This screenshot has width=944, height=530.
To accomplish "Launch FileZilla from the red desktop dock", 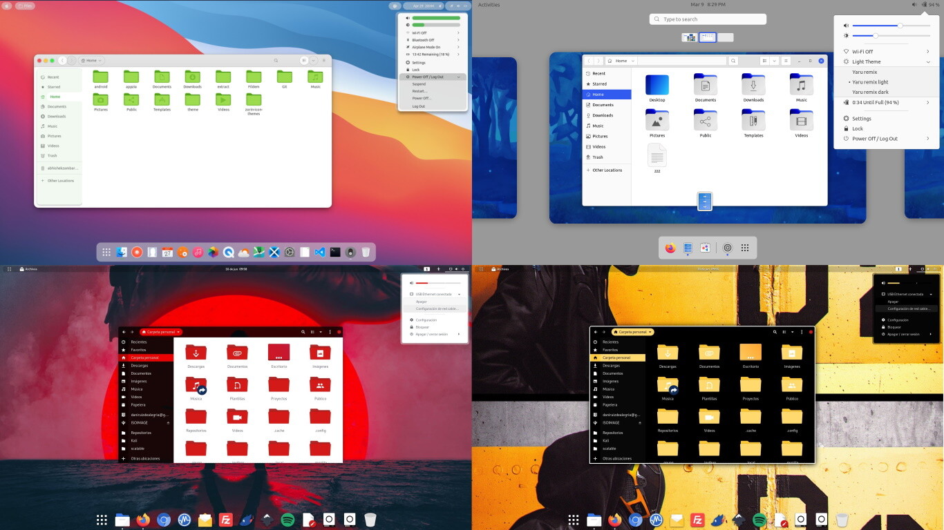I will tap(225, 520).
